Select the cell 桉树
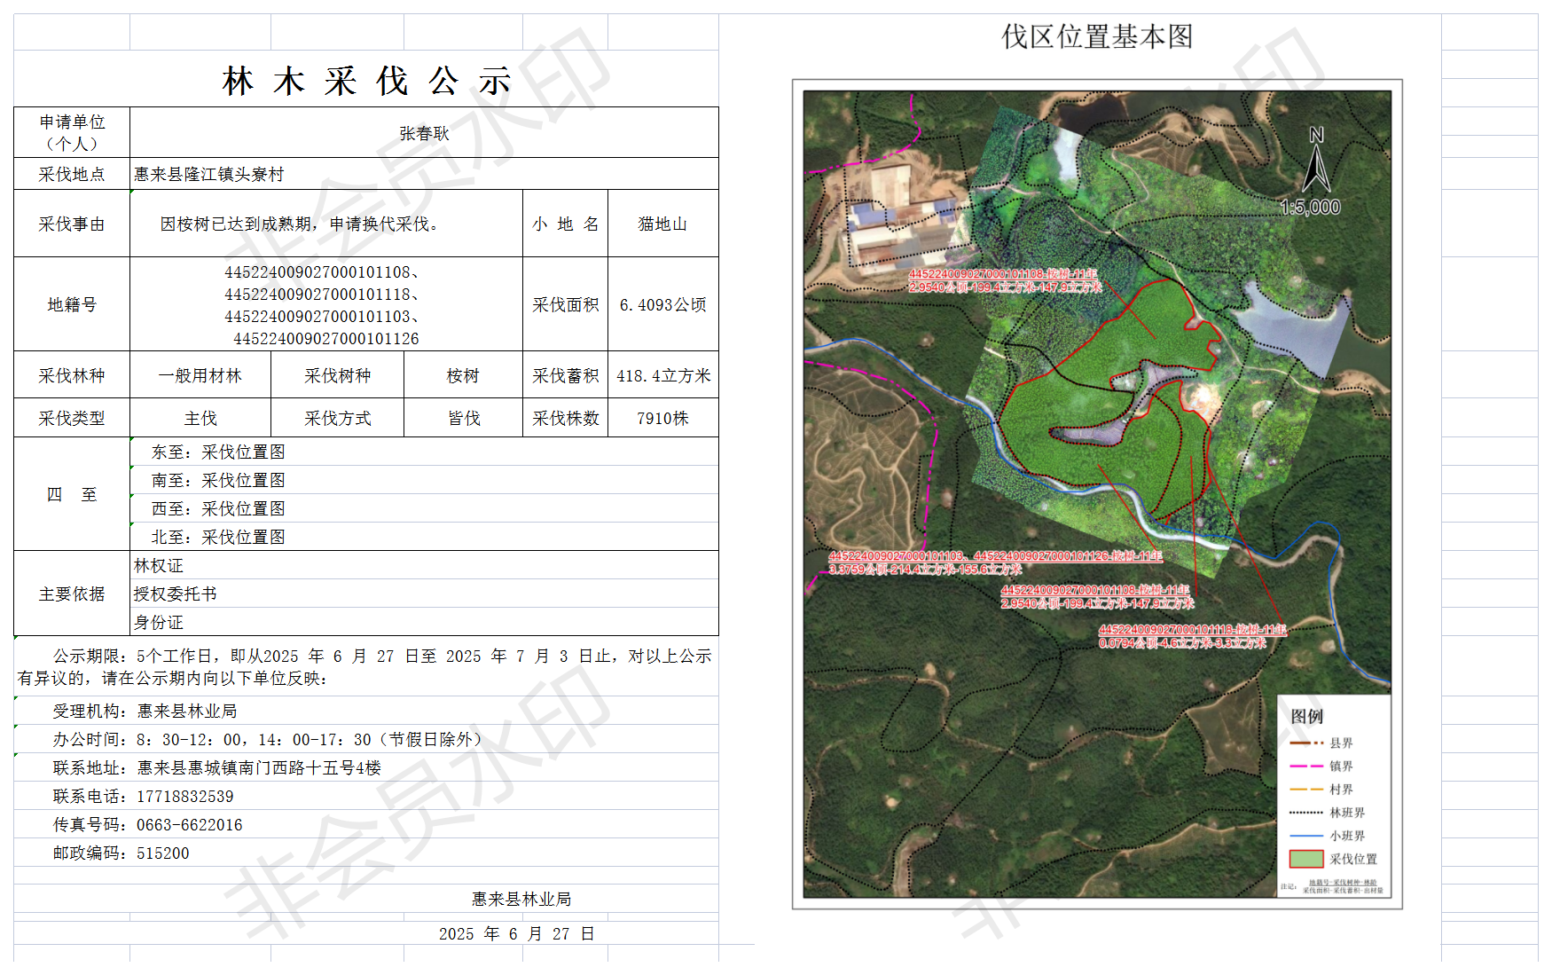The image size is (1552, 975). [x=463, y=375]
